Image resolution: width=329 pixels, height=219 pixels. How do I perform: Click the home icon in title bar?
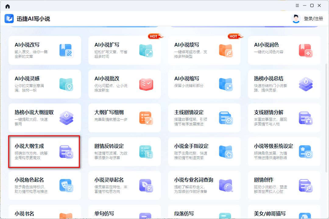point(8,6)
